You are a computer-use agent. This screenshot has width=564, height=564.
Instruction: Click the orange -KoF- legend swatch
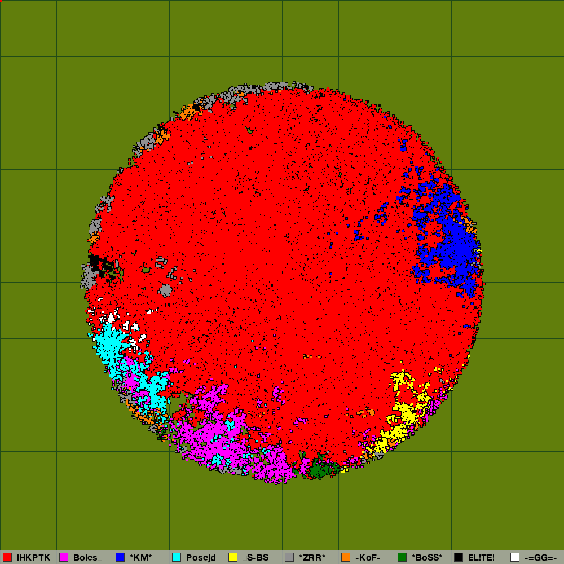(x=346, y=557)
